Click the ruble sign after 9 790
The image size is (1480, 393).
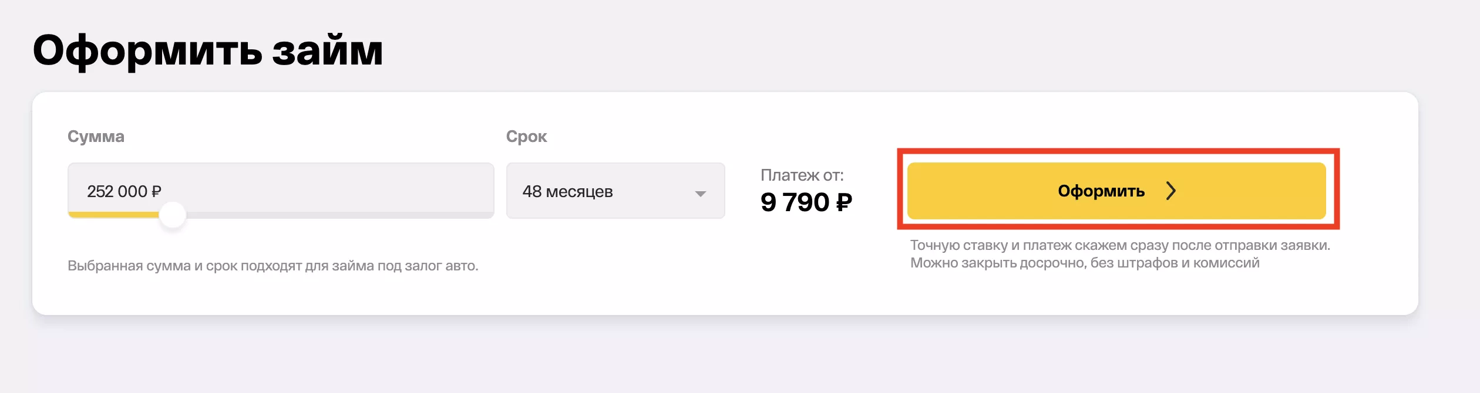[x=844, y=202]
